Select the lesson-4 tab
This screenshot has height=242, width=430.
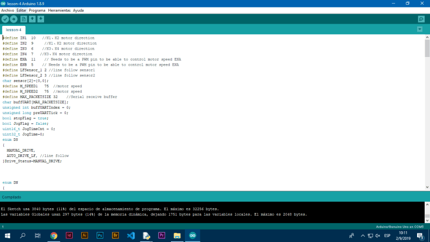tap(13, 30)
